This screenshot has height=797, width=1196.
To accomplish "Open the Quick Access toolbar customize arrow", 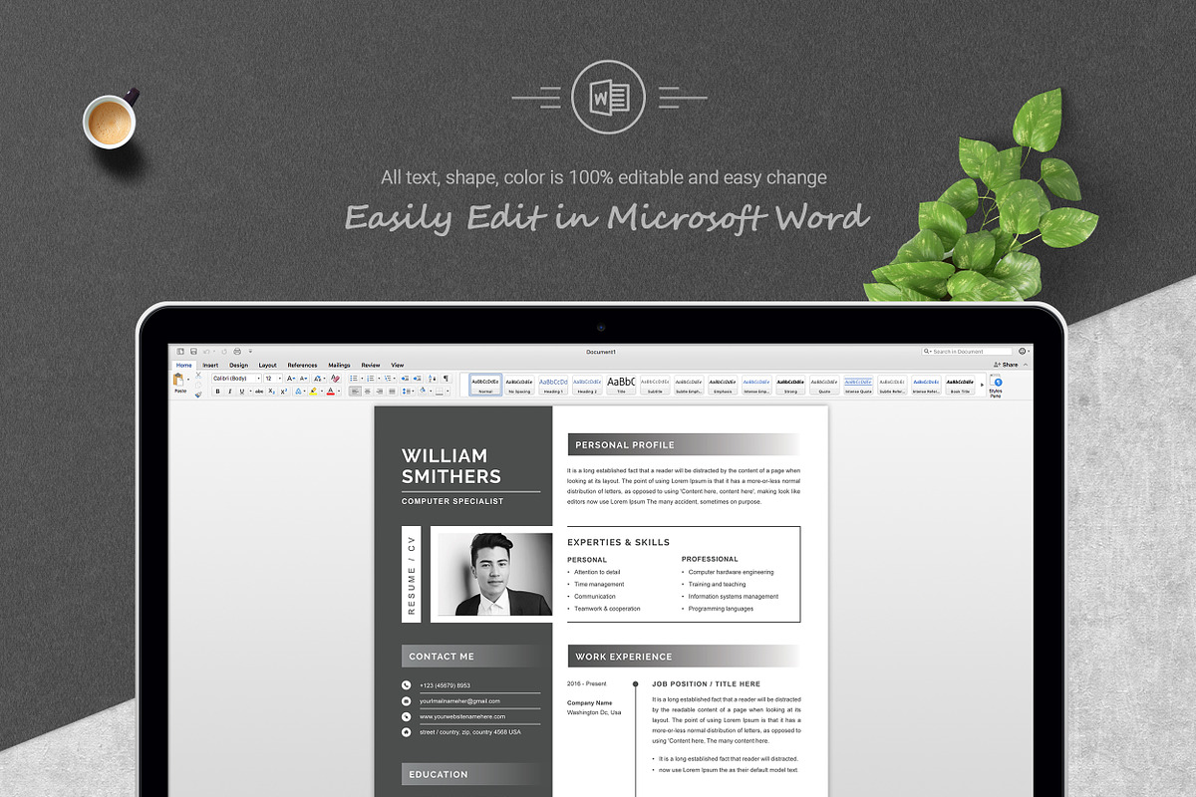I will pyautogui.click(x=250, y=352).
